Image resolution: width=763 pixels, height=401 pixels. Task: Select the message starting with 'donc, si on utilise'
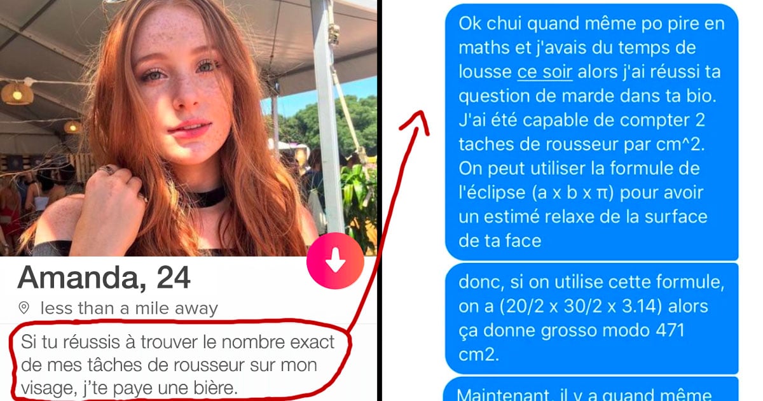click(x=591, y=318)
